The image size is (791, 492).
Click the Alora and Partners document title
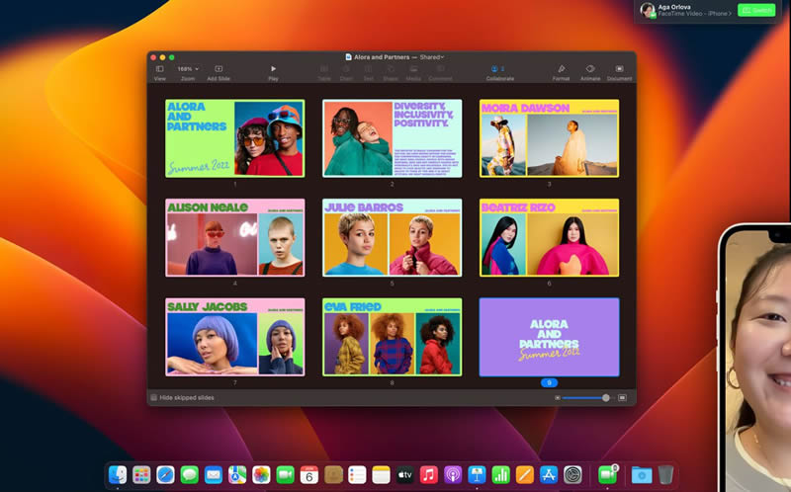(x=382, y=57)
